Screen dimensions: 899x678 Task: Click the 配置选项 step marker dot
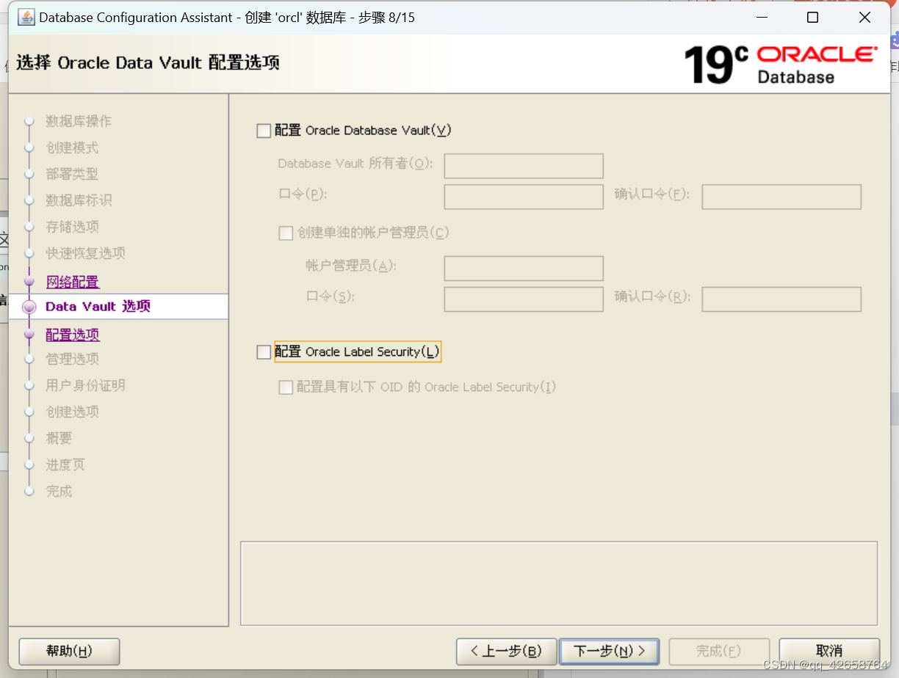tap(29, 334)
